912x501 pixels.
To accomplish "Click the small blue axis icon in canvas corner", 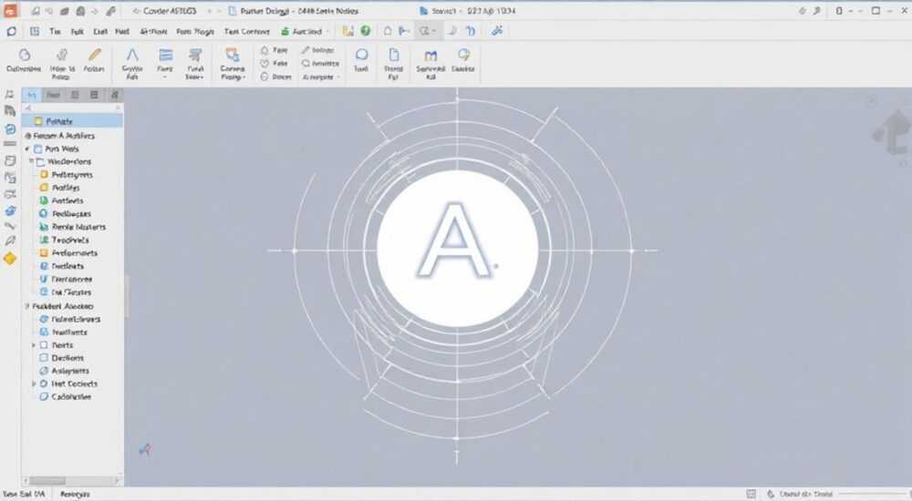I will [x=145, y=449].
